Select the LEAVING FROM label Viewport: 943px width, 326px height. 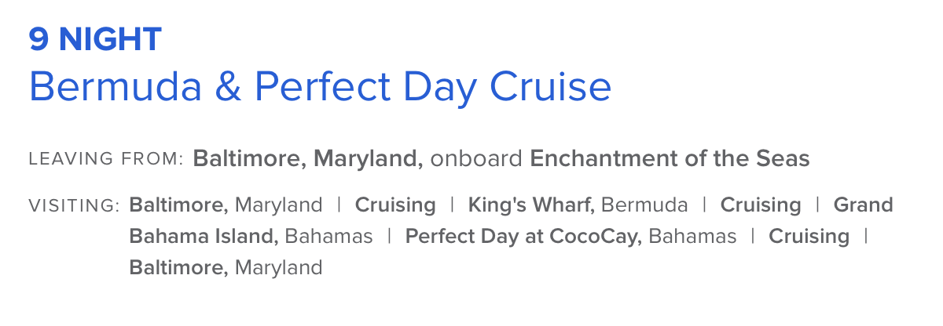click(106, 159)
